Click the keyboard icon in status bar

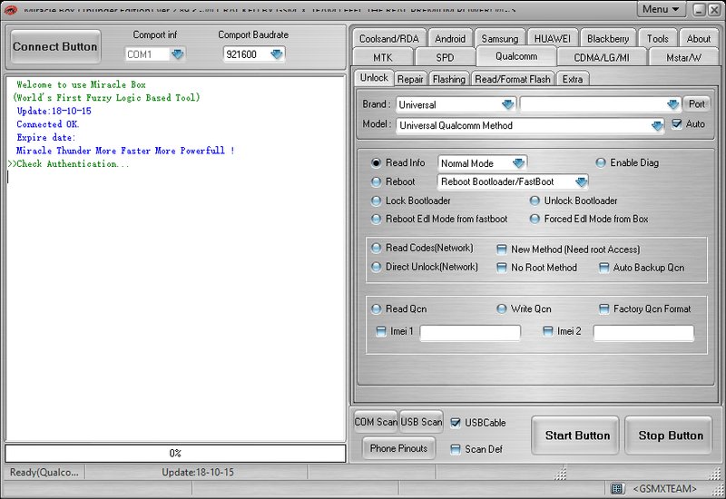coord(617,488)
